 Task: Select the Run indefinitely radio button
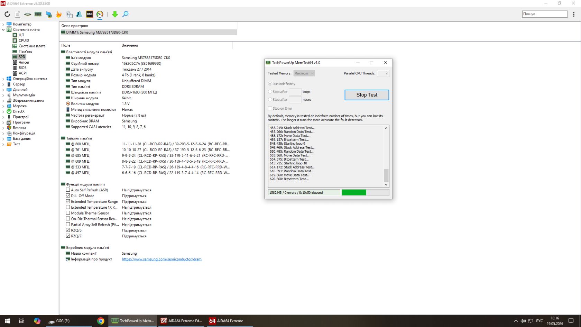(270, 84)
